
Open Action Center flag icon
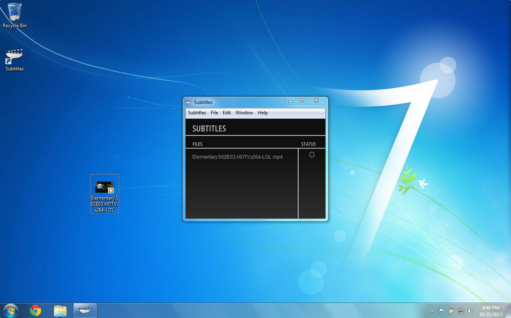click(442, 311)
